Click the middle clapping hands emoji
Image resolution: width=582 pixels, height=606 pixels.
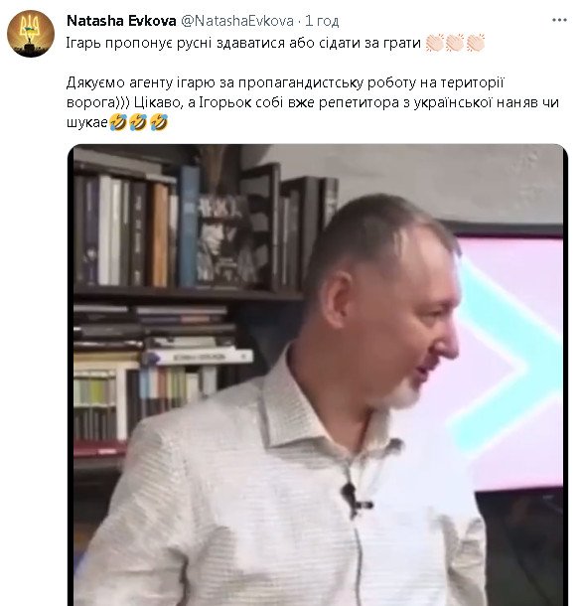455,43
